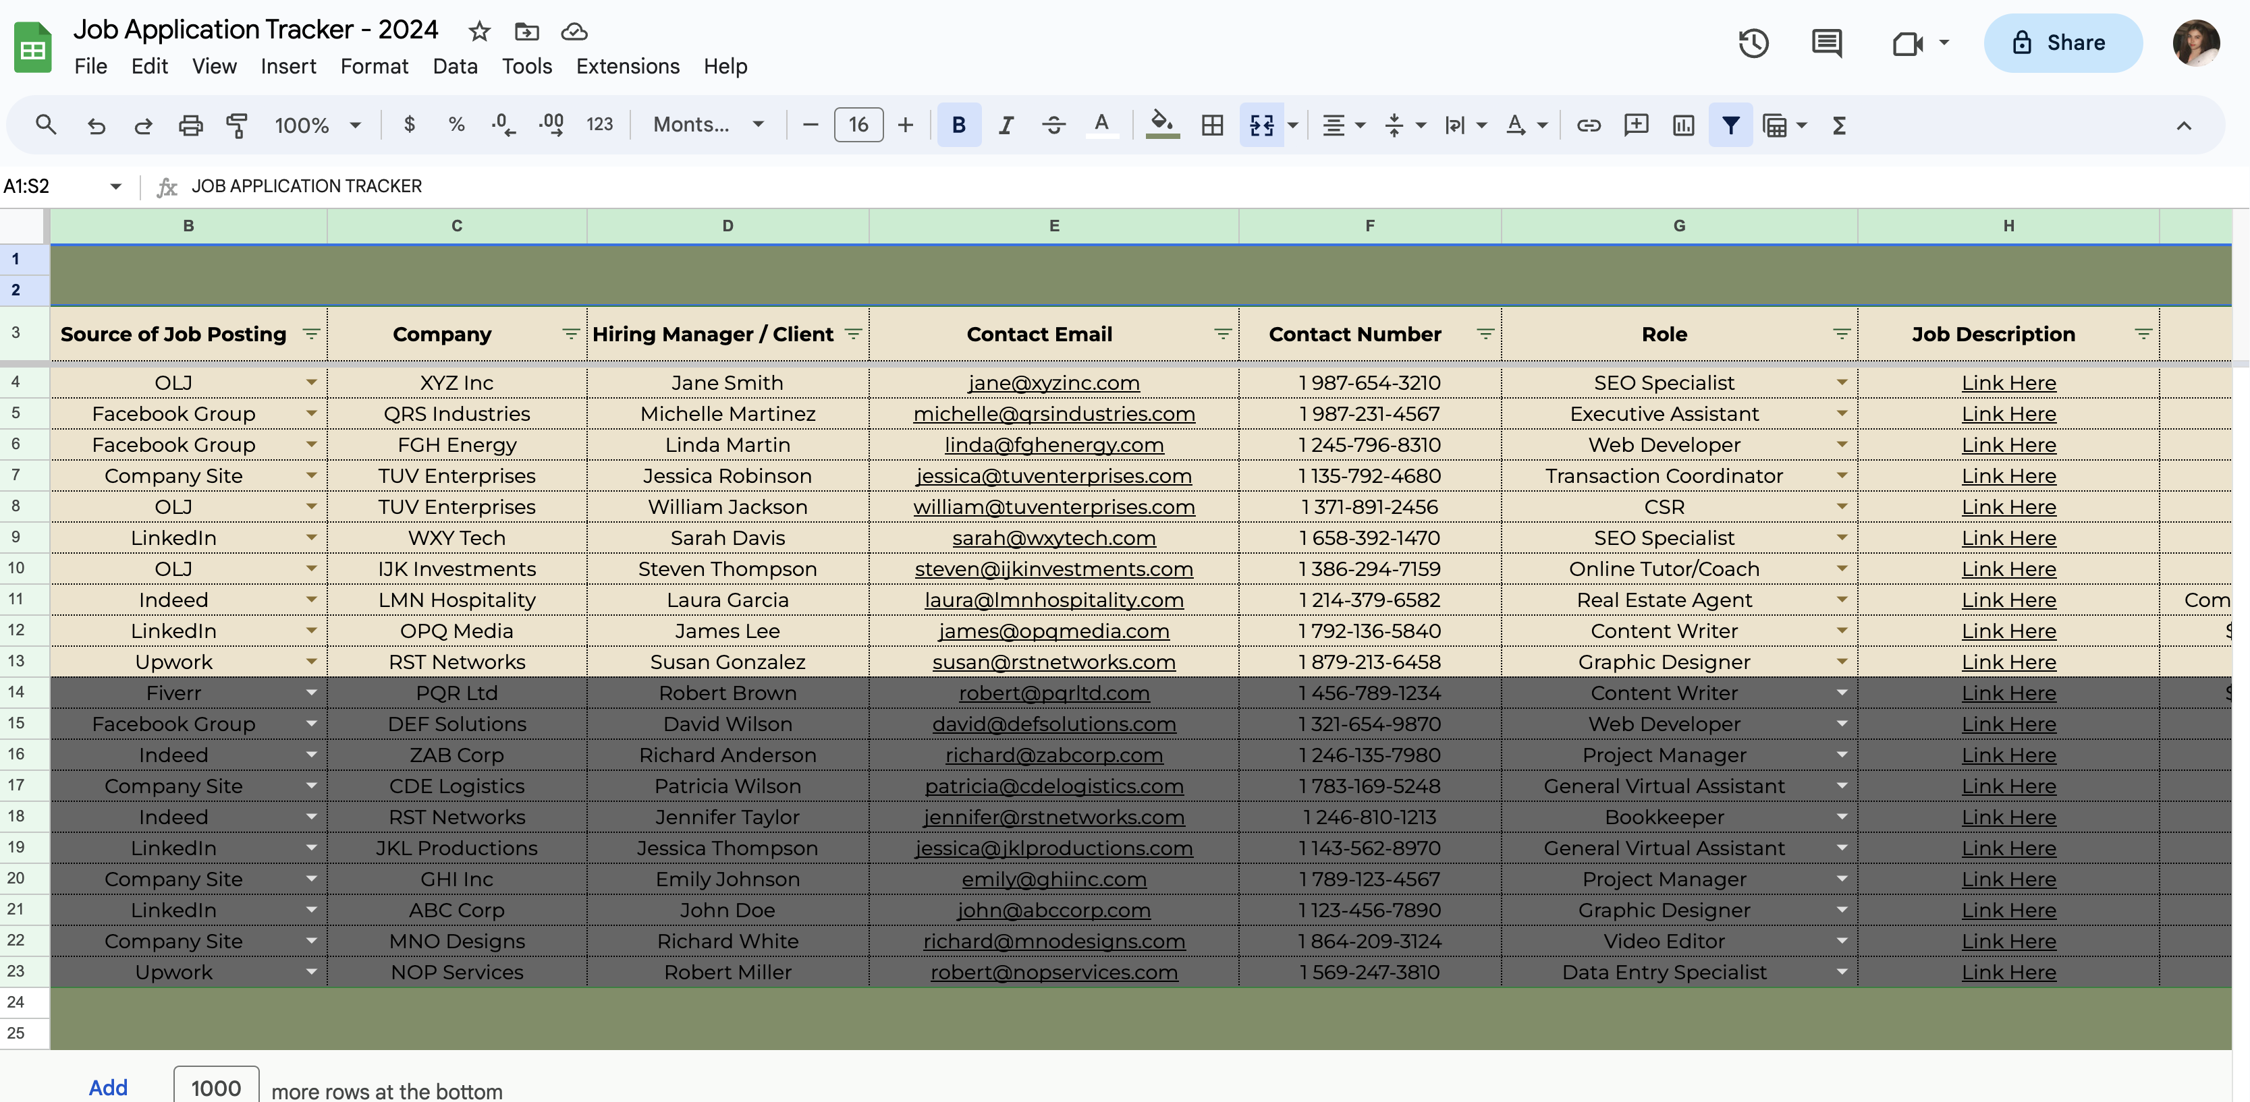Open the Montserrat font dropdown
Viewport: 2250px width, 1102px height.
pos(709,125)
